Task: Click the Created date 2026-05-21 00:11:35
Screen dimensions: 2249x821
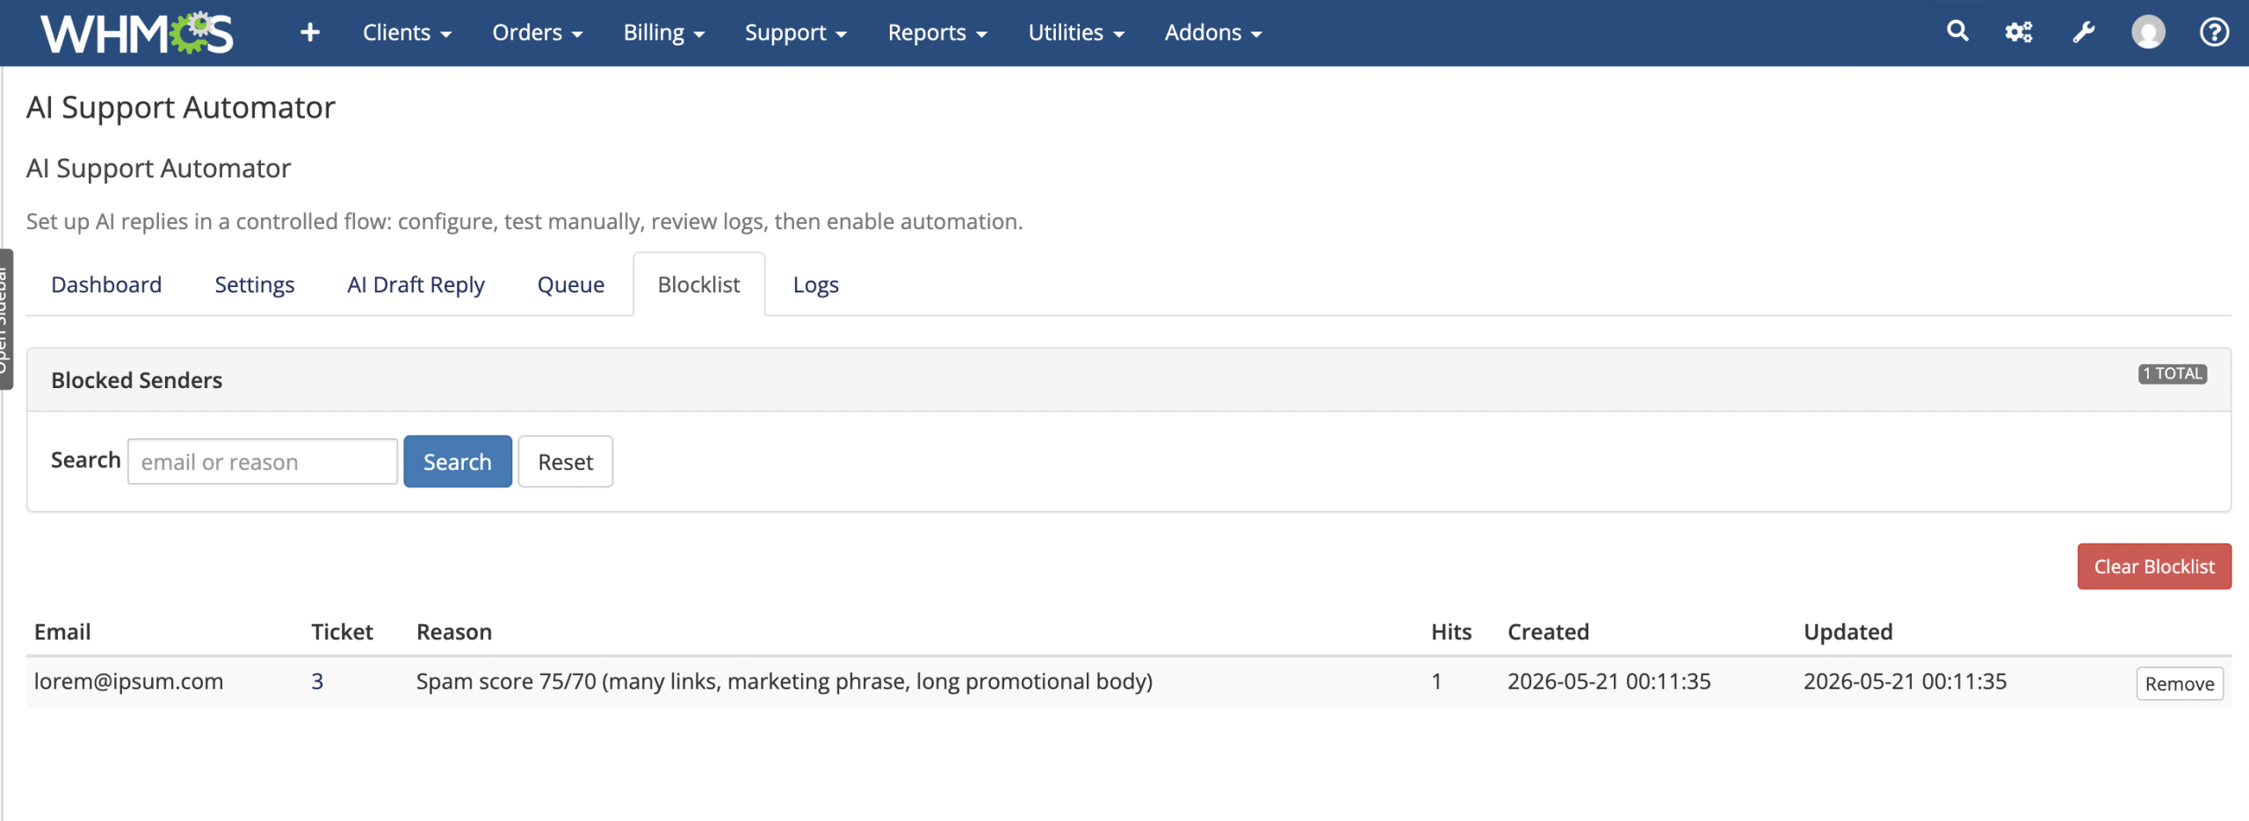Action: point(1609,681)
